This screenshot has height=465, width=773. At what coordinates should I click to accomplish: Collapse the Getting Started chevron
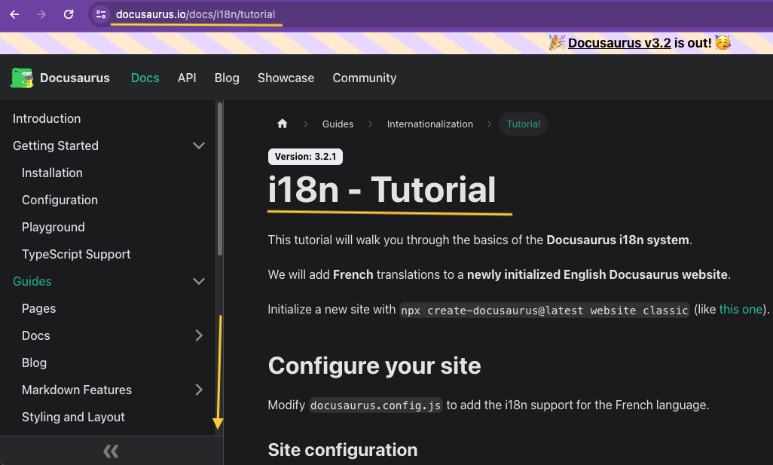point(199,145)
